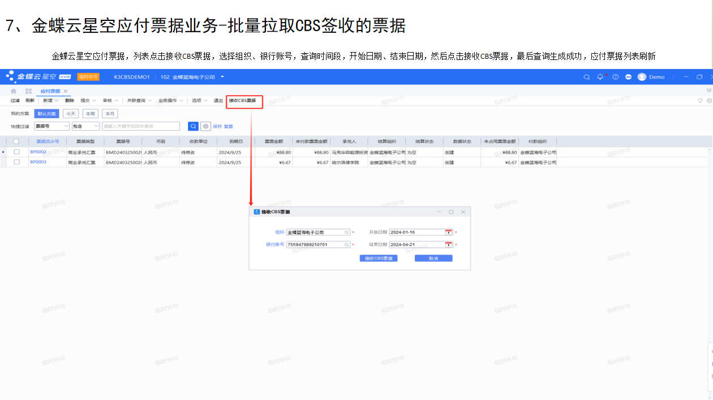Switch to the 应付票据 tab

pos(50,91)
